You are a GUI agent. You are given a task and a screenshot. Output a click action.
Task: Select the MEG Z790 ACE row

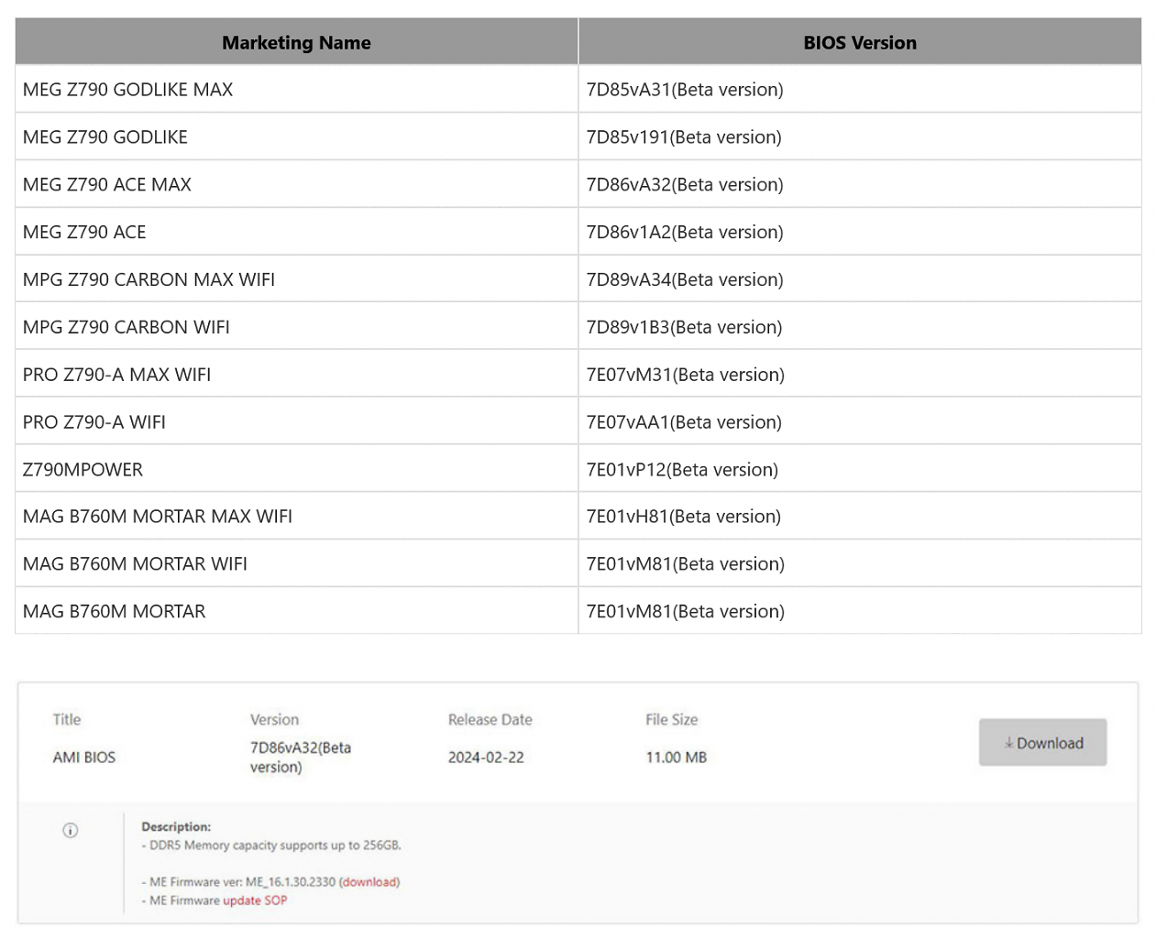(x=578, y=232)
